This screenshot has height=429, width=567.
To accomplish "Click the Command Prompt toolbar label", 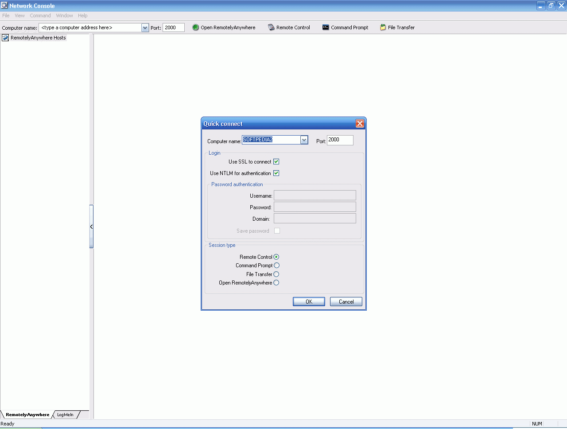I will coord(350,27).
